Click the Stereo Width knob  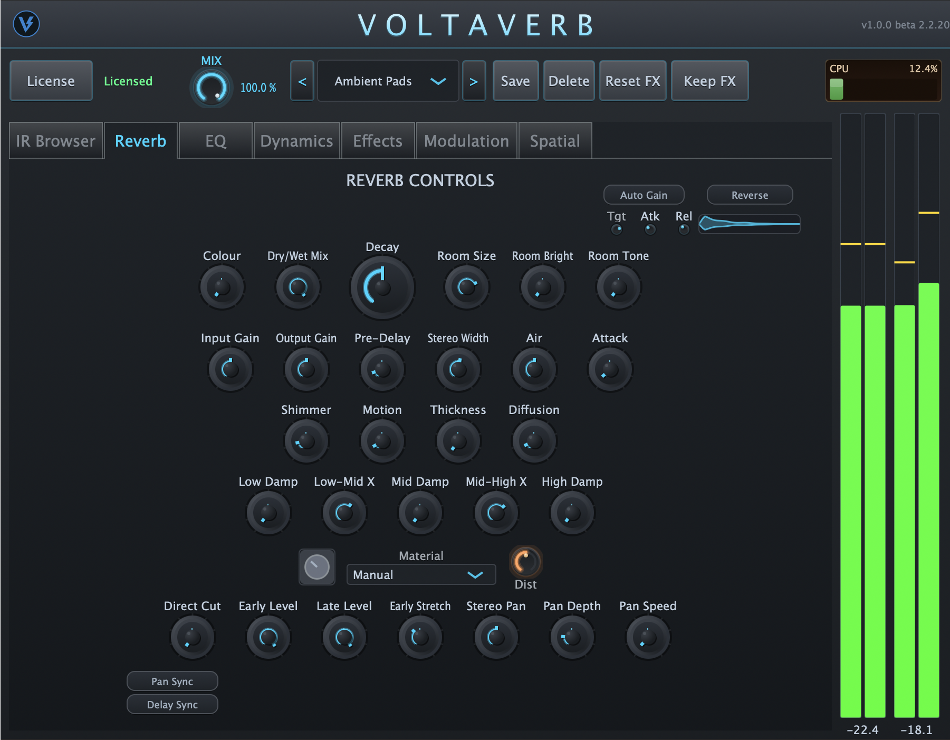(458, 369)
